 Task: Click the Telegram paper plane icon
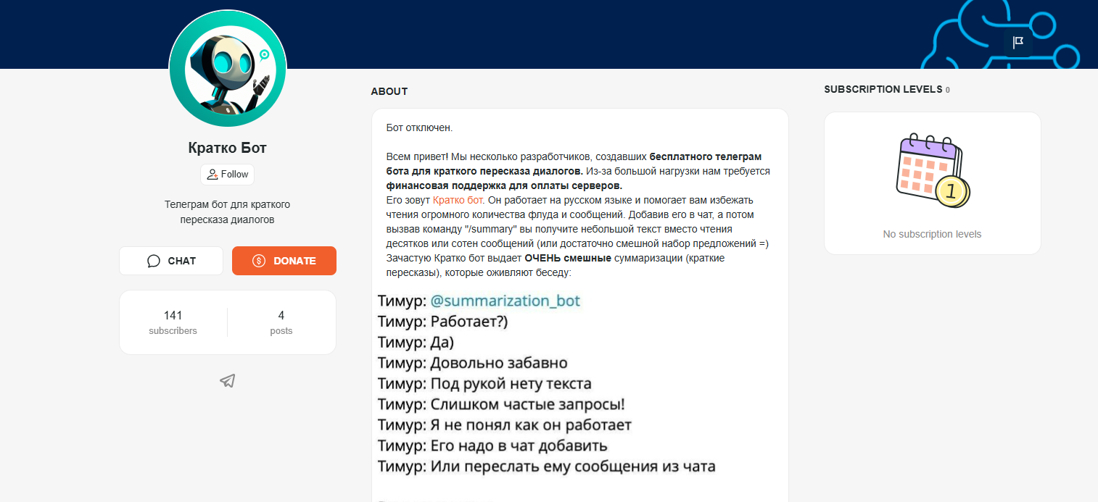[x=227, y=380]
